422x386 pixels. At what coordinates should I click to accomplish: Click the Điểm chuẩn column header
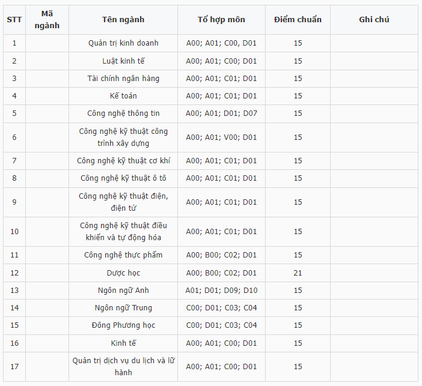(x=298, y=20)
